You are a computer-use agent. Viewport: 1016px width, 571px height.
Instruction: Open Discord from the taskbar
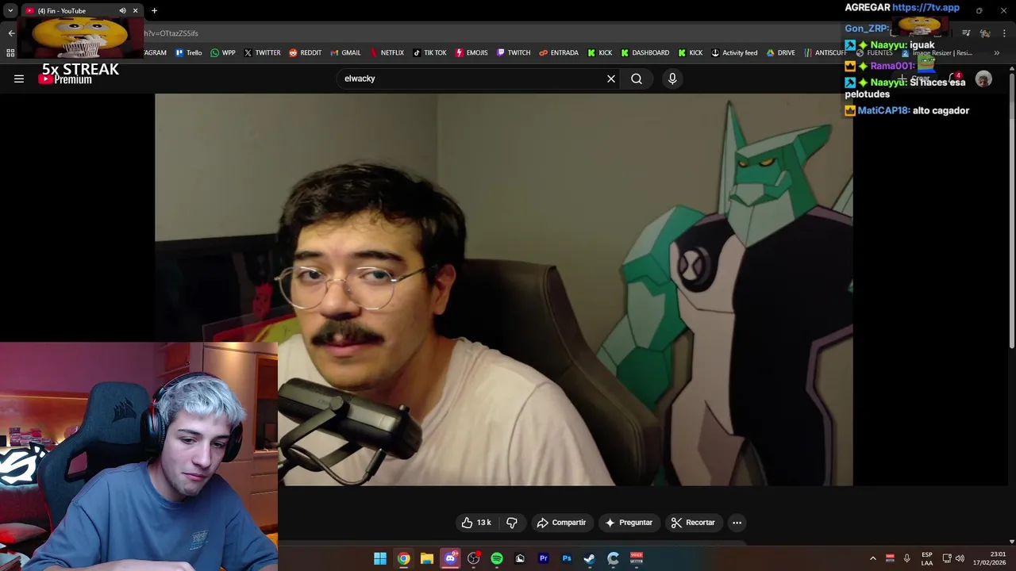(450, 559)
